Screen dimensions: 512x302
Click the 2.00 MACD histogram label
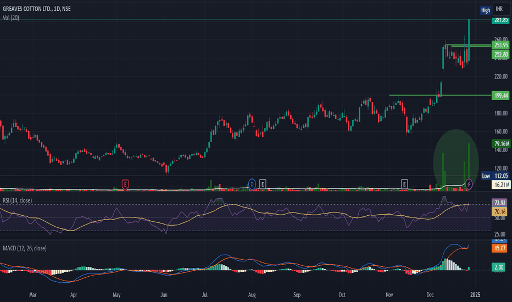click(499, 267)
